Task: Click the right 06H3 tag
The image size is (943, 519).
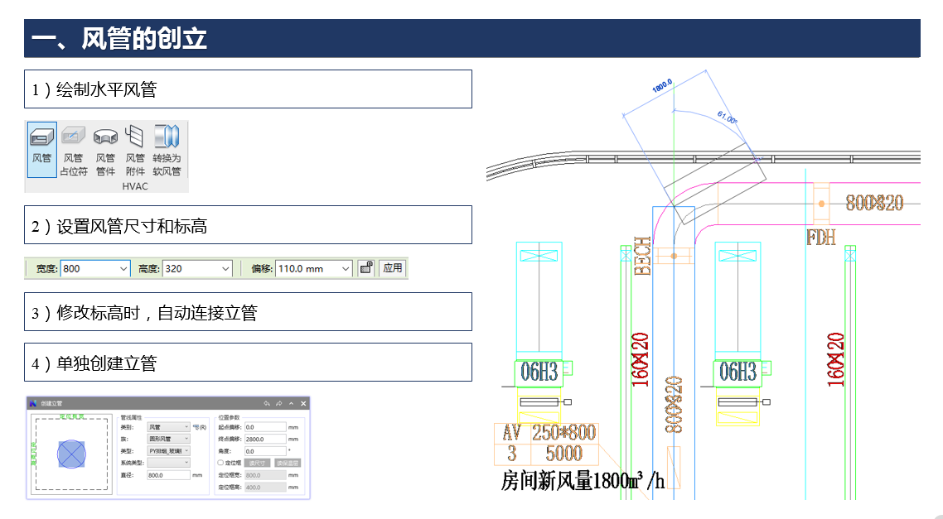Action: [x=737, y=372]
